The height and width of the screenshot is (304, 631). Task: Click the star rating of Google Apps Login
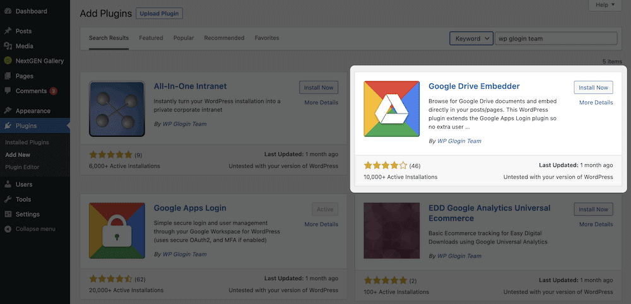(110, 279)
